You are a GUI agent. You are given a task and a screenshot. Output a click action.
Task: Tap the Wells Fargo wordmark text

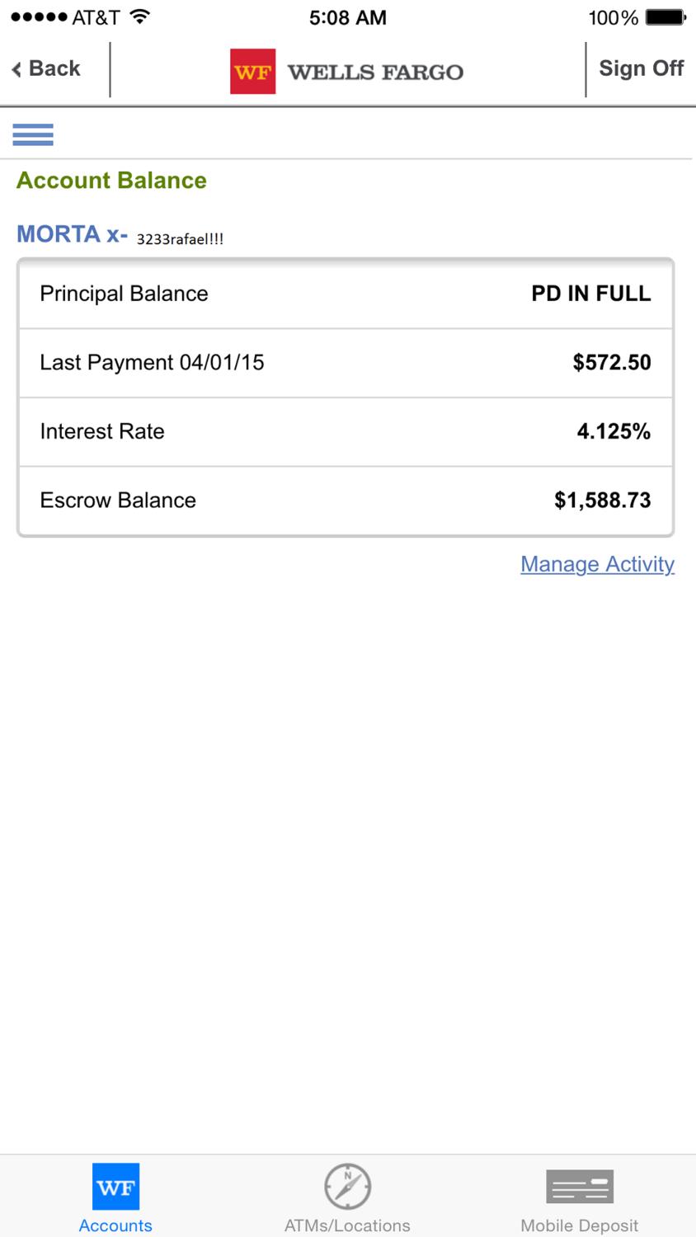coord(375,73)
